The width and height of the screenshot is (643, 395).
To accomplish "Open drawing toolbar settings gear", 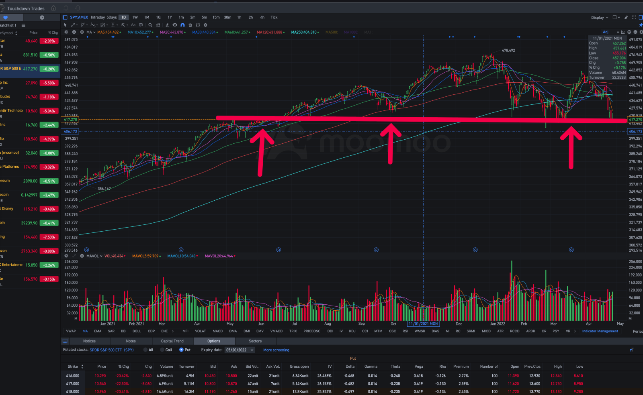I will 205,25.
